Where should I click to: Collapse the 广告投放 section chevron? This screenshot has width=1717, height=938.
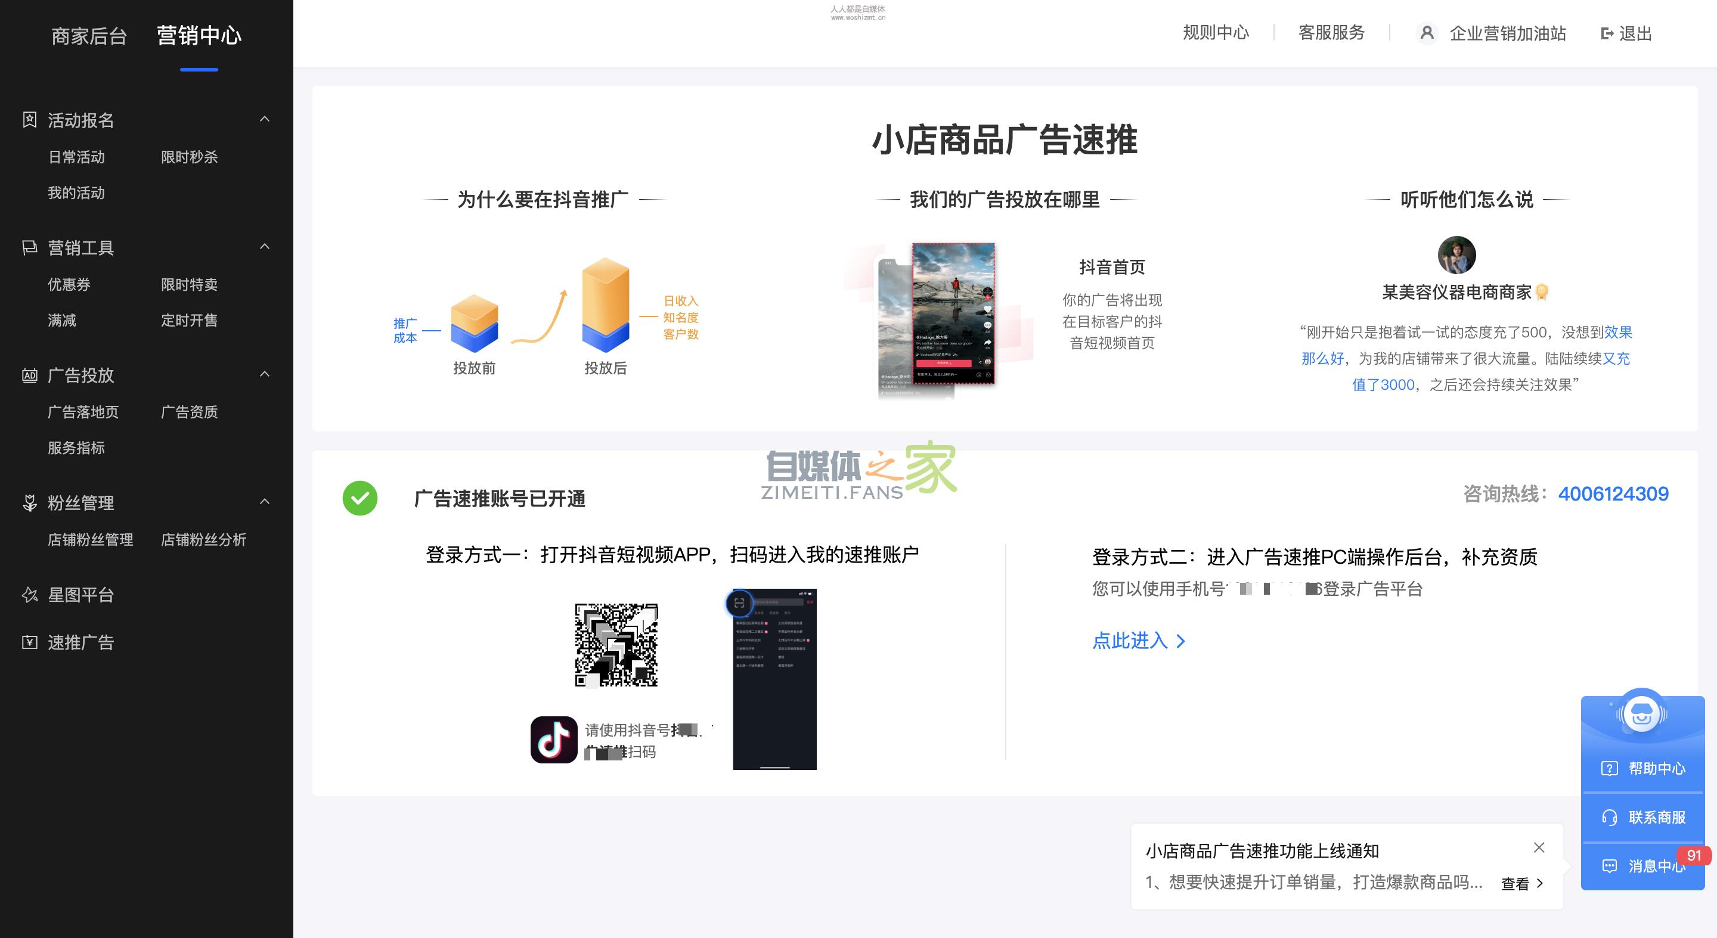coord(265,374)
